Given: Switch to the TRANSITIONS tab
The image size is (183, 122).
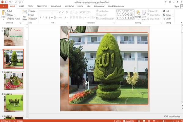Looking at the screenshot, I should point(42,6).
